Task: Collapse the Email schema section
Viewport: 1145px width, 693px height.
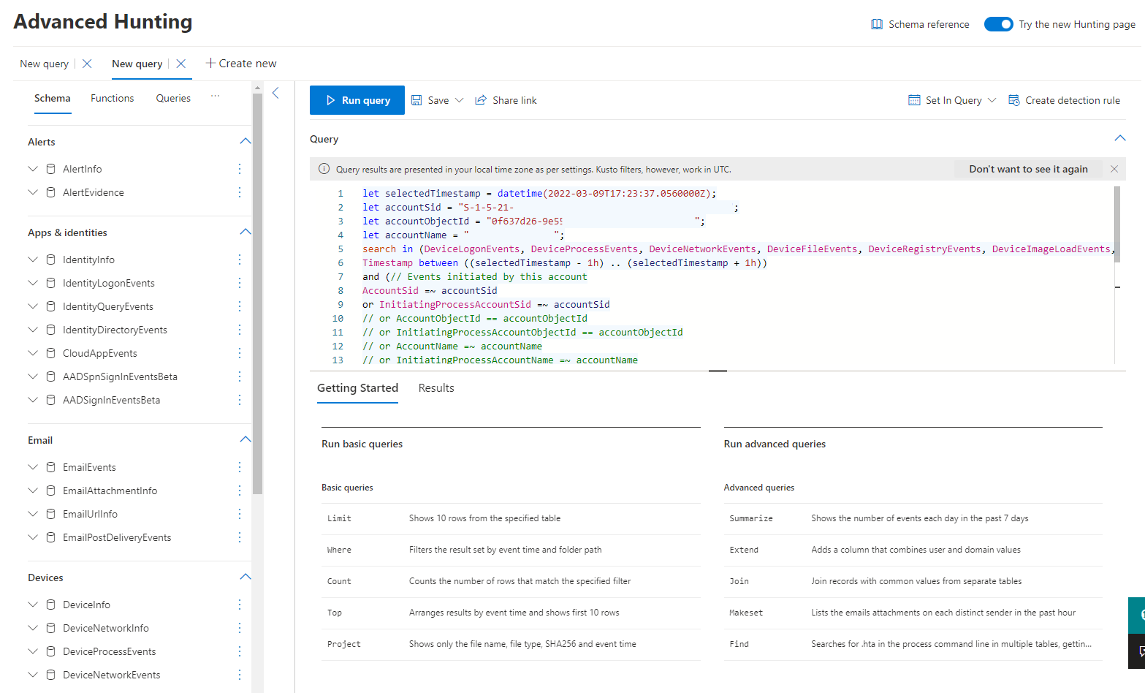Action: [246, 439]
